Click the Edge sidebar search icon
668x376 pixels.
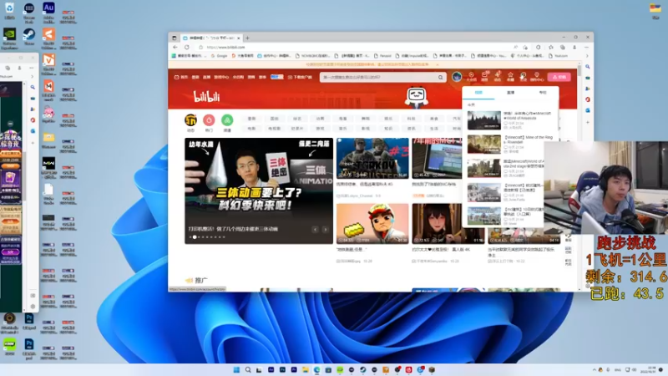[588, 67]
